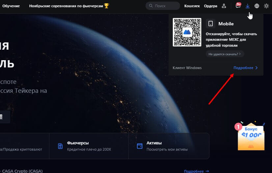
Task: Click the Futures card icon
Action: point(60,146)
